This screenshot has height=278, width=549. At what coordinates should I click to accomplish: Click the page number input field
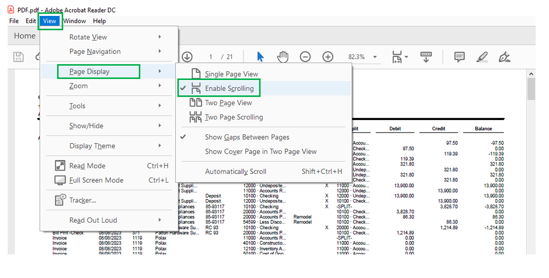pos(210,57)
